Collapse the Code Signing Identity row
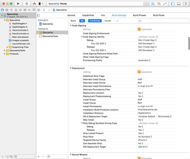 [x=82, y=37]
